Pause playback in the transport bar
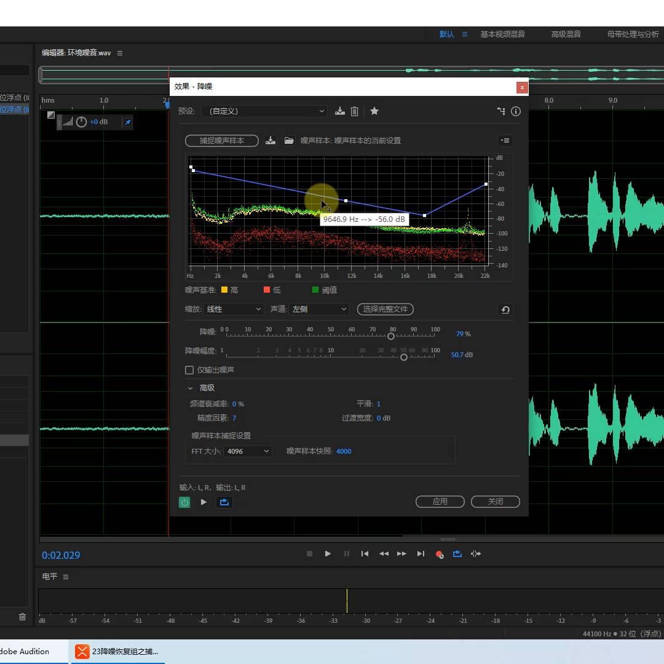 [x=346, y=553]
